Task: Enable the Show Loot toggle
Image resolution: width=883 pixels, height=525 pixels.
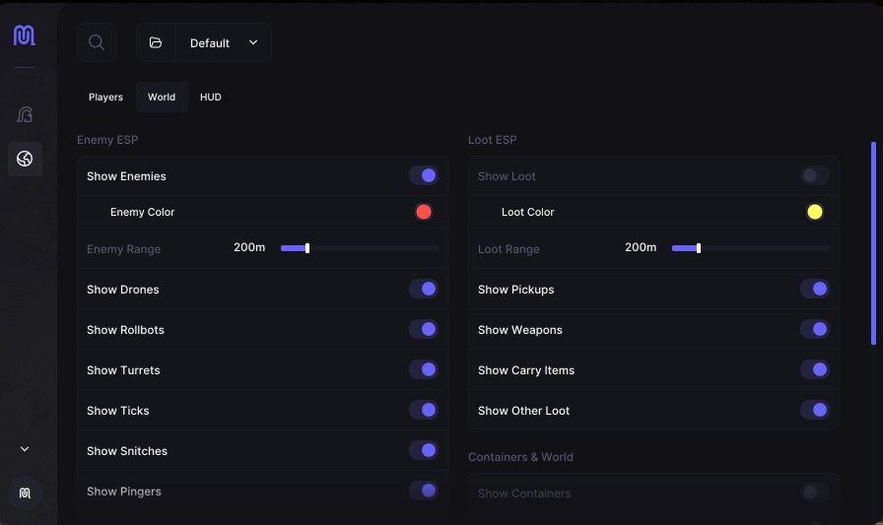Action: coord(815,175)
